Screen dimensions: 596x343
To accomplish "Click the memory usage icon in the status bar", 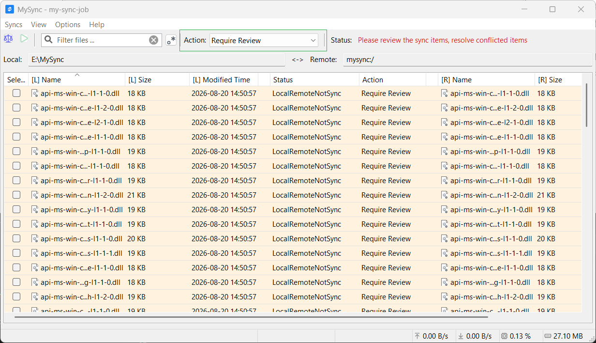I will point(547,336).
